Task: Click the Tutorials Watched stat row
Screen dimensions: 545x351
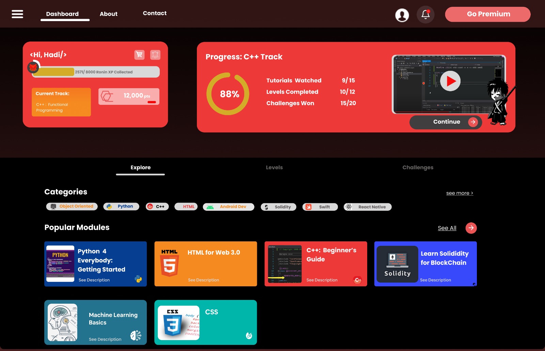Action: (311, 80)
